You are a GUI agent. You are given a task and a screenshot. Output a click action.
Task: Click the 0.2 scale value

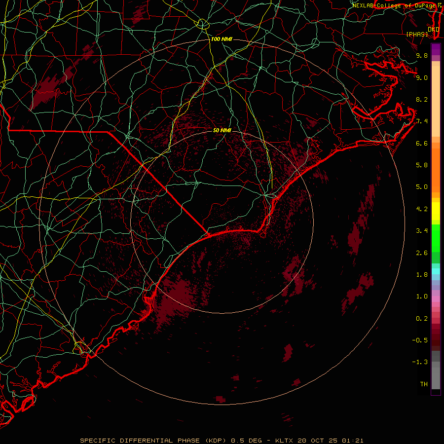(x=422, y=319)
